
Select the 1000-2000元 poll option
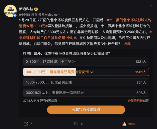click(86, 82)
